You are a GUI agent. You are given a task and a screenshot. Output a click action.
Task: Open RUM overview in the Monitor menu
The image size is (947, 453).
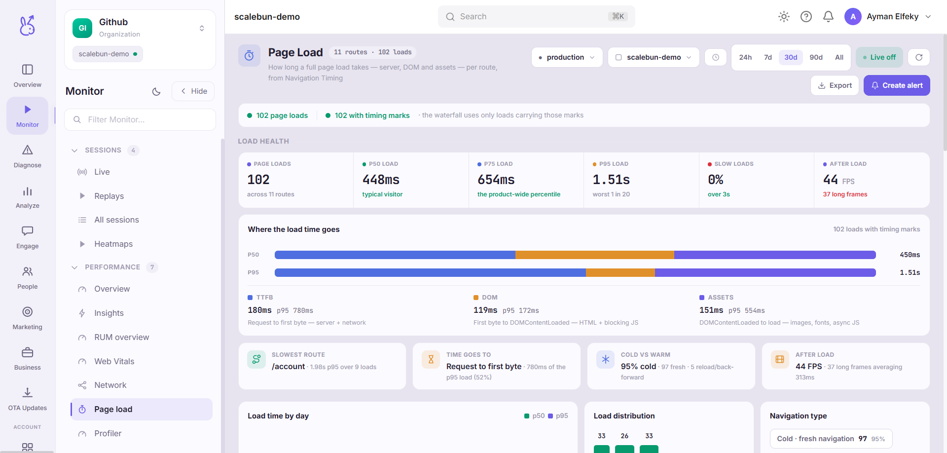tap(142, 337)
